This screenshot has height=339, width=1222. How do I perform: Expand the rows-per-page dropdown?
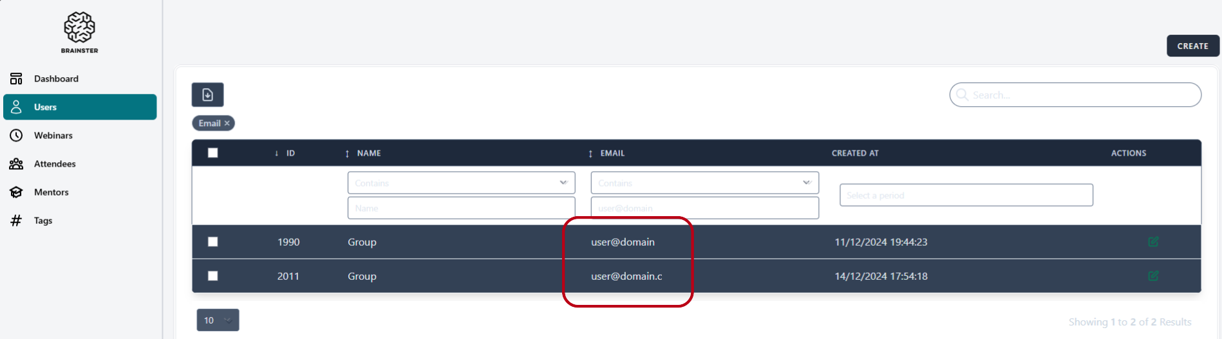pos(218,320)
